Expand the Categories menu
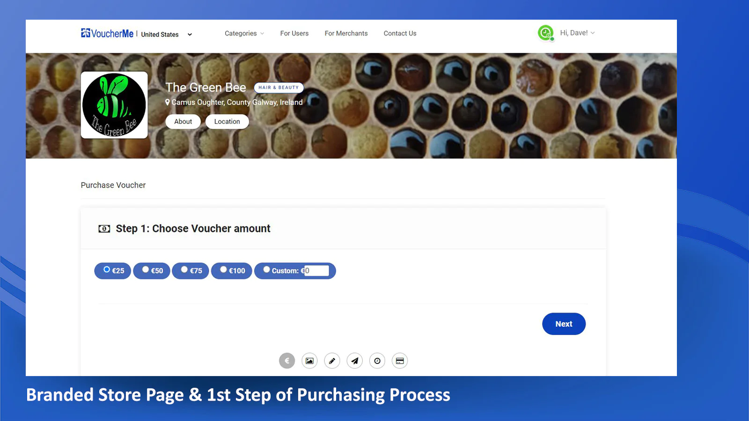 click(244, 33)
